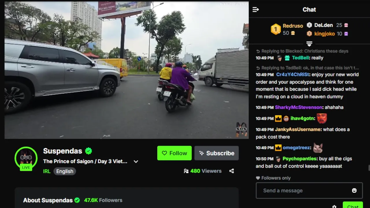This screenshot has height=208, width=370.
Task: Collapse chat with the top-left chat icon
Action: tap(256, 10)
